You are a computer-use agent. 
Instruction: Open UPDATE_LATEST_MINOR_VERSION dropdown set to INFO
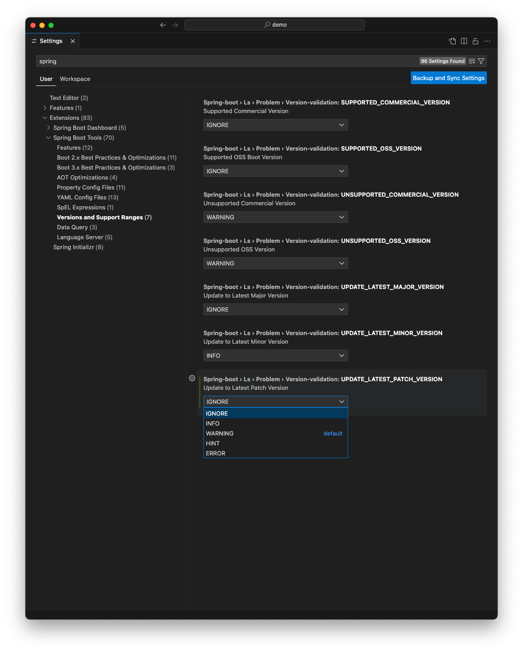pyautogui.click(x=275, y=355)
